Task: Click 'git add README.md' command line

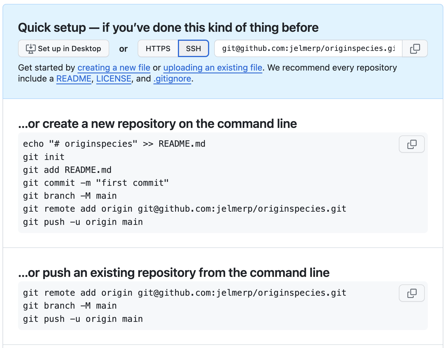Action: [x=67, y=170]
